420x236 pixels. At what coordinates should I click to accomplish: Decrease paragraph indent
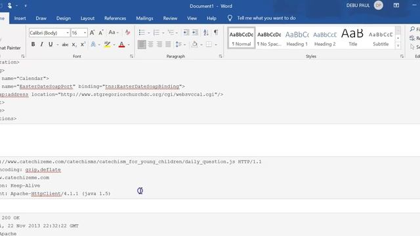pos(186,33)
